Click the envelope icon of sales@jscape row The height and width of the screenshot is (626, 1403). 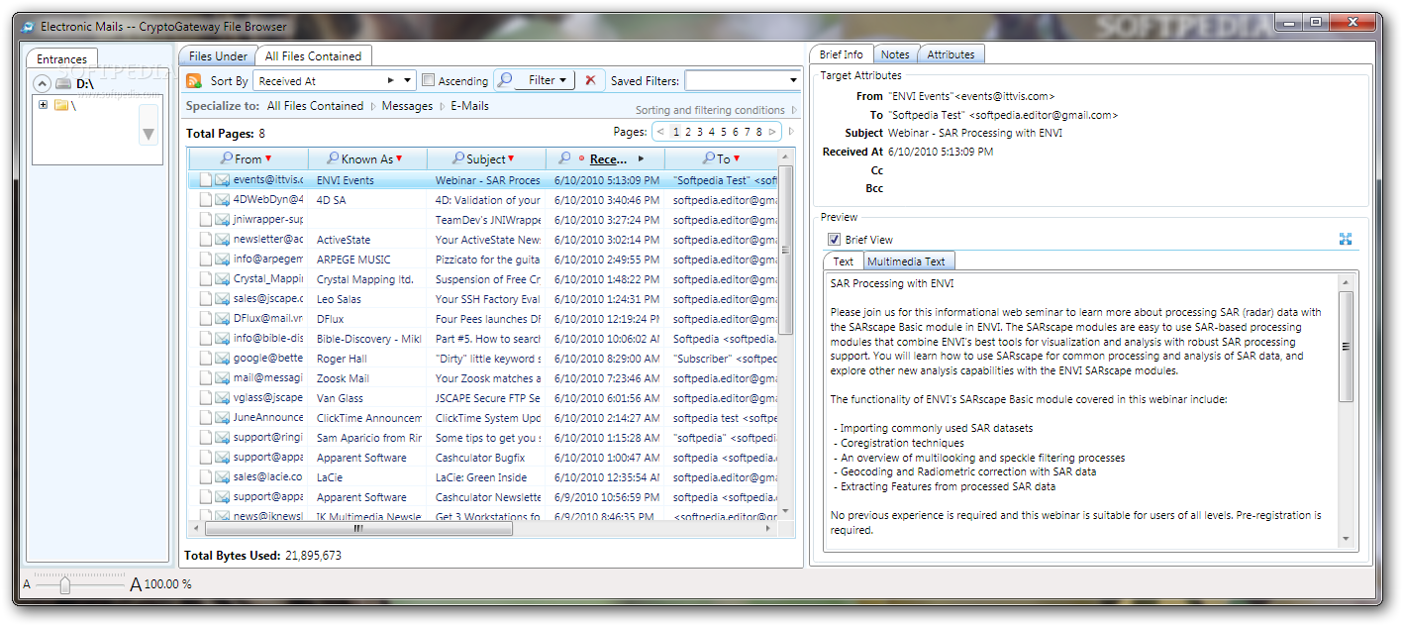coord(223,299)
